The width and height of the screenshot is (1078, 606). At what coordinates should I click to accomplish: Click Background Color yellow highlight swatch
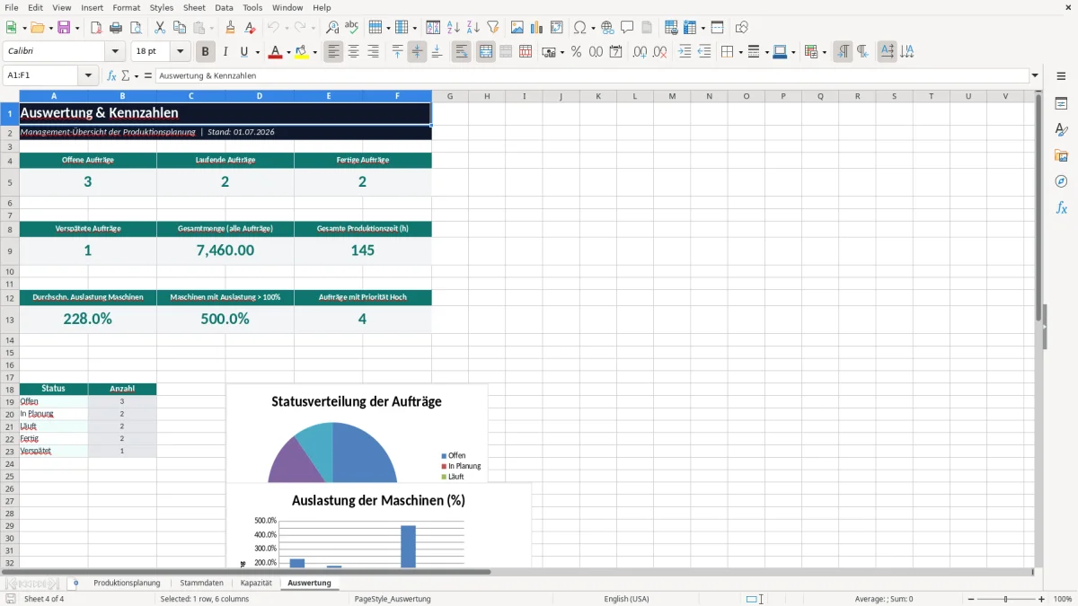[302, 52]
